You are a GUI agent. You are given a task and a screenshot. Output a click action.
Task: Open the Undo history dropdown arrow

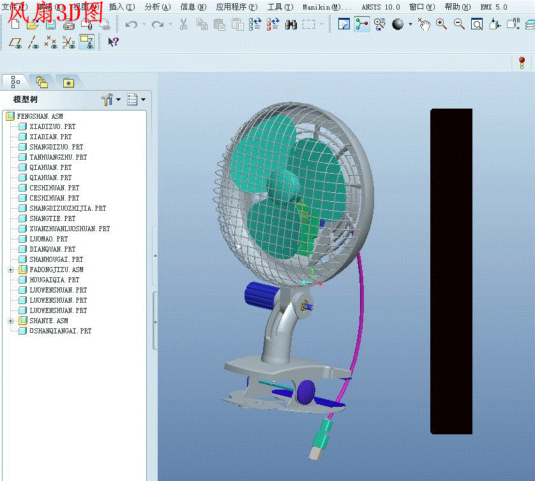click(x=144, y=24)
